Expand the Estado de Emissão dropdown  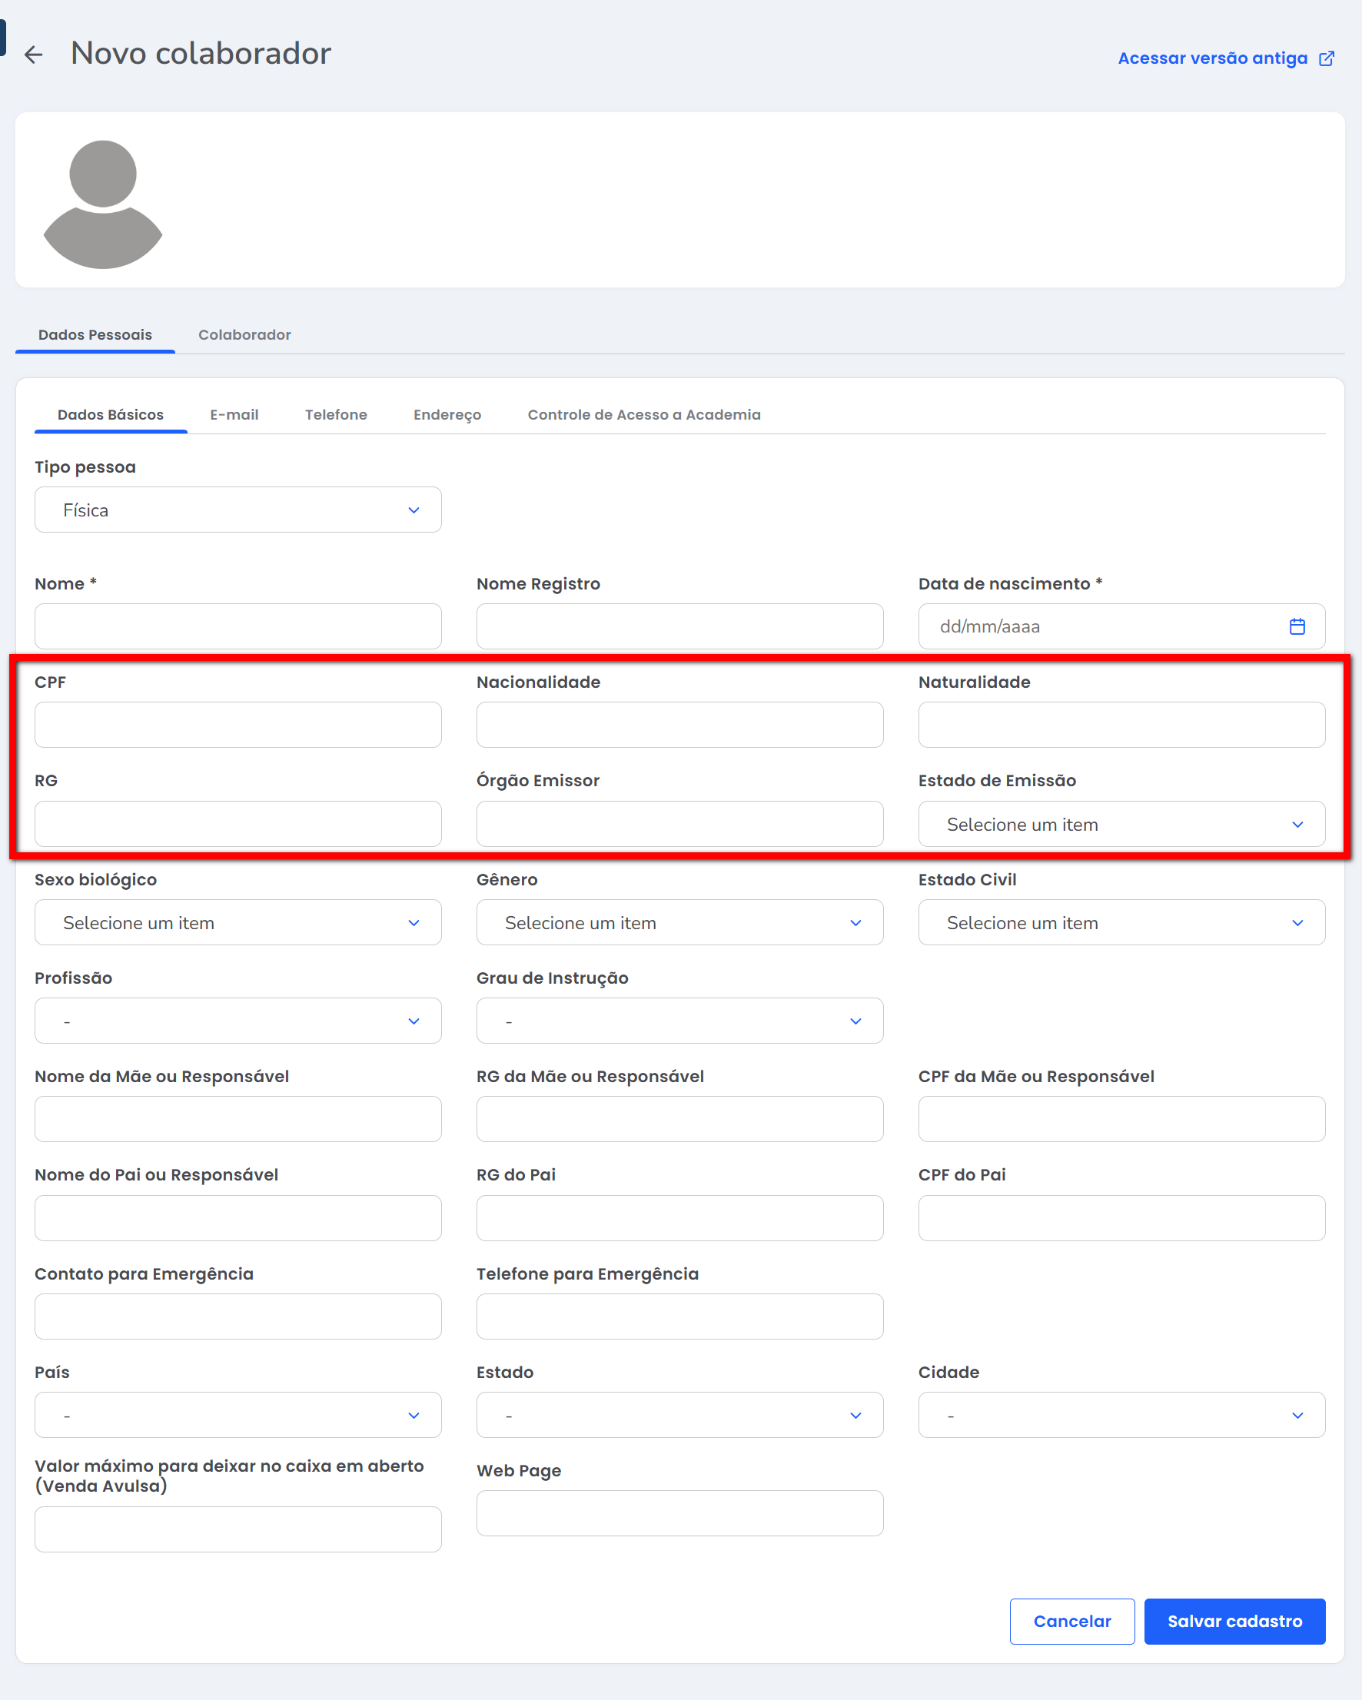[1121, 824]
